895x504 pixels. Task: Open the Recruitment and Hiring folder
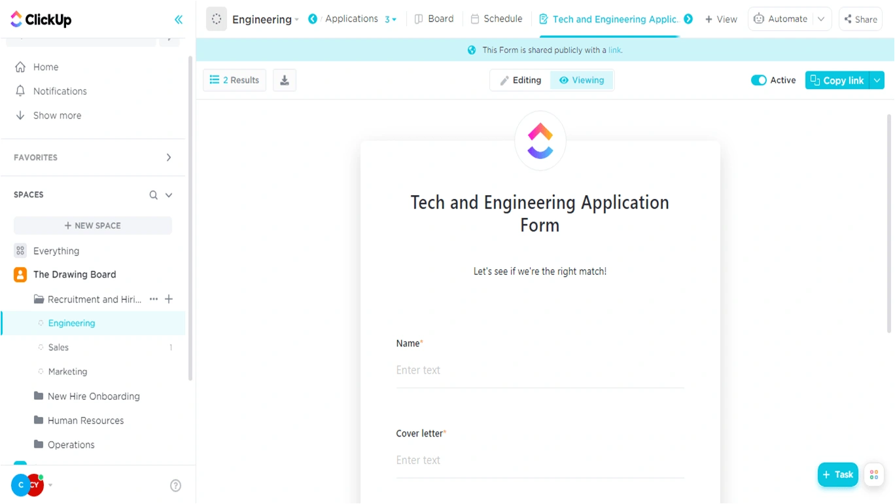pyautogui.click(x=94, y=299)
